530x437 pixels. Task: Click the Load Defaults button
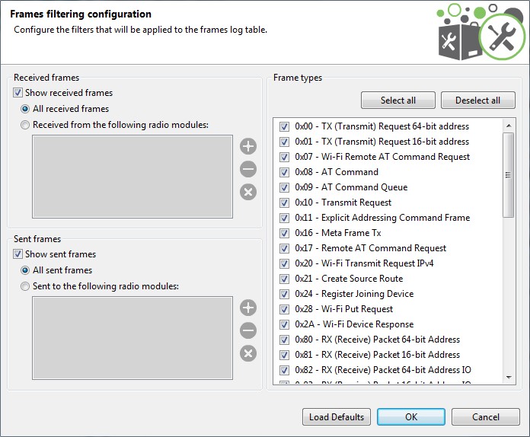coord(337,417)
